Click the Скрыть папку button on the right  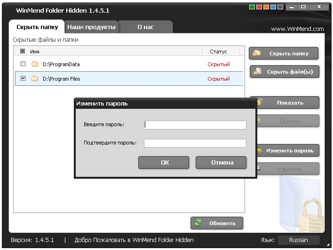click(x=284, y=53)
